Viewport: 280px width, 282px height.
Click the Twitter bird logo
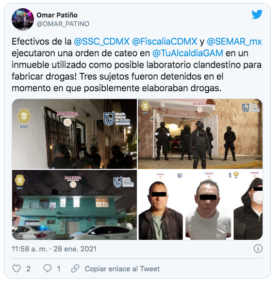[x=257, y=15]
